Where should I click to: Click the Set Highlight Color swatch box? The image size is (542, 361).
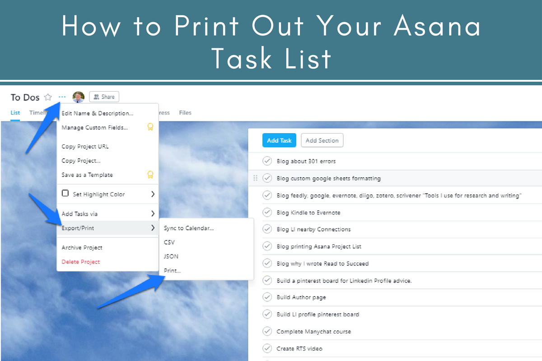65,194
